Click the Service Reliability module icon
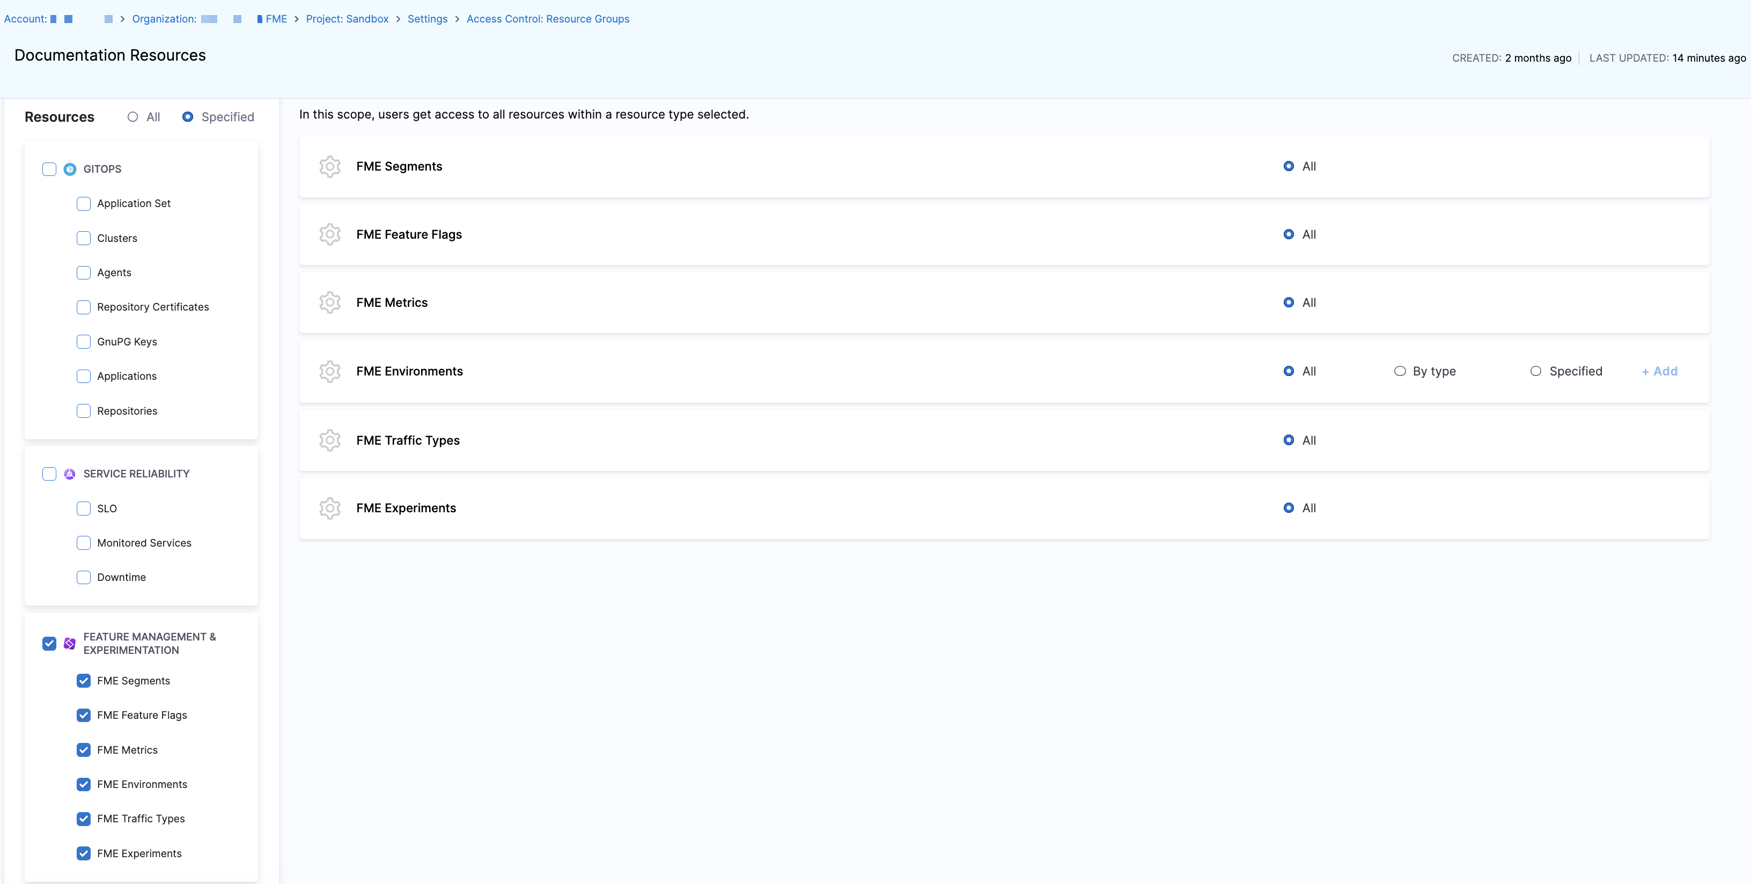This screenshot has width=1751, height=884. 70,474
